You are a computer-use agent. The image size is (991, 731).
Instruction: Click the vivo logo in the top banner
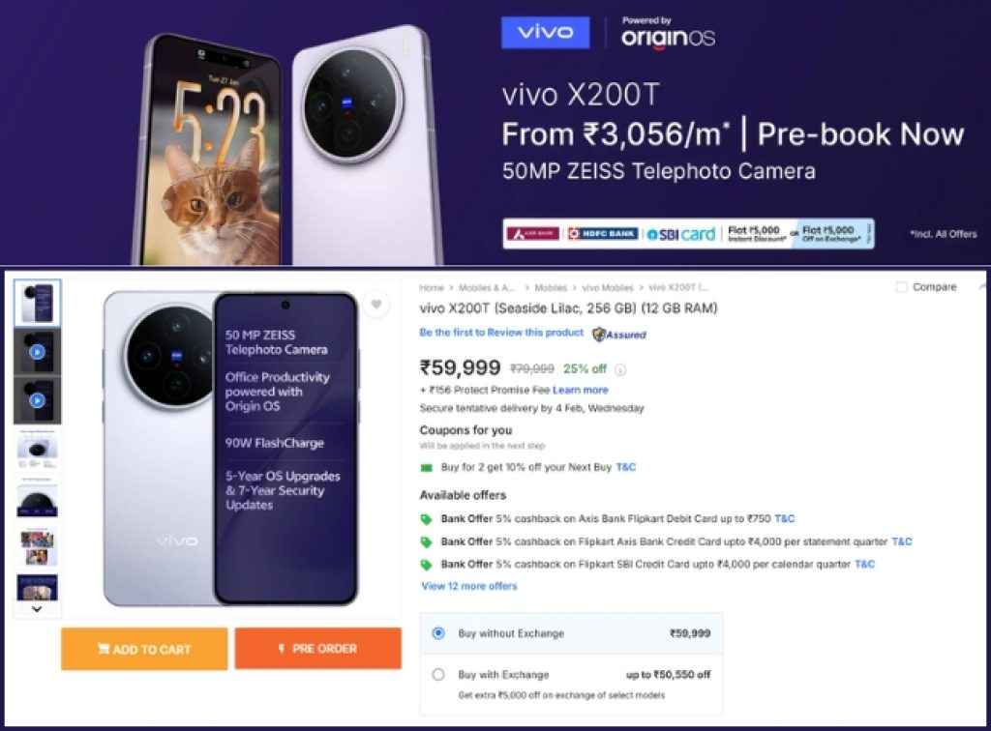pyautogui.click(x=546, y=32)
